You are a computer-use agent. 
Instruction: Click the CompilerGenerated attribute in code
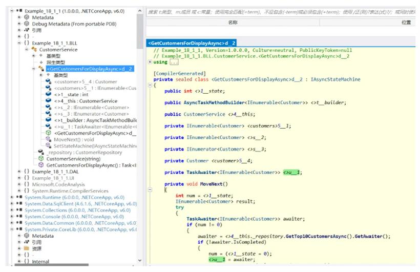179,73
